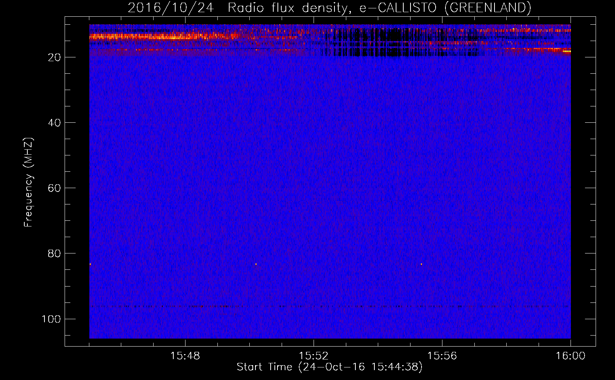Click the 80 MHz frequency tick label
Image resolution: width=615 pixels, height=380 pixels.
[x=54, y=253]
